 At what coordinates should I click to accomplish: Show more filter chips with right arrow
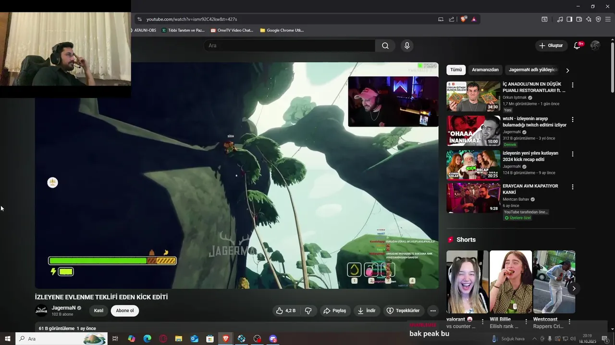pos(567,70)
